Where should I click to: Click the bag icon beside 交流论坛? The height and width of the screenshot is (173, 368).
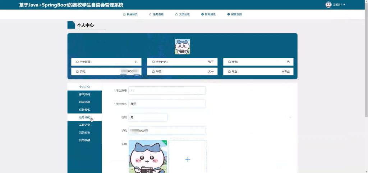coord(176,14)
